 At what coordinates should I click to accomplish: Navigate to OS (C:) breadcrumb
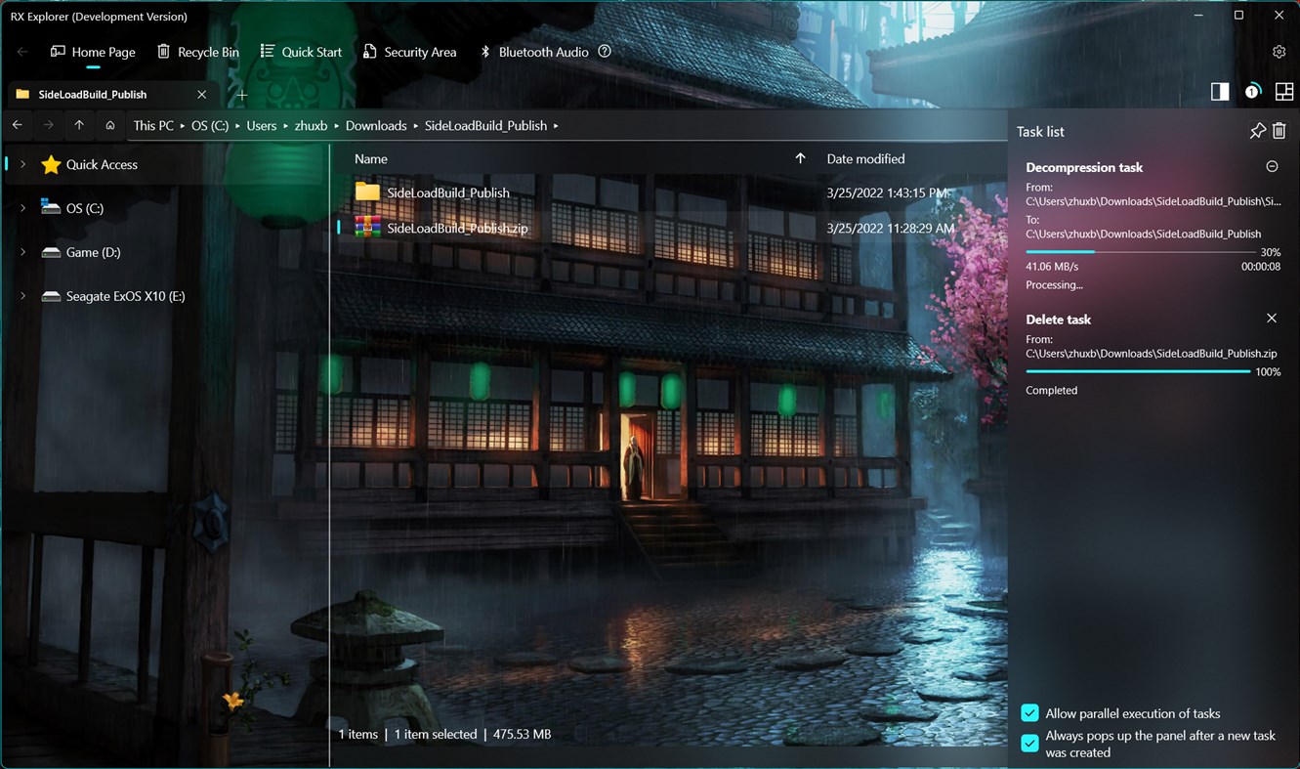(x=210, y=125)
